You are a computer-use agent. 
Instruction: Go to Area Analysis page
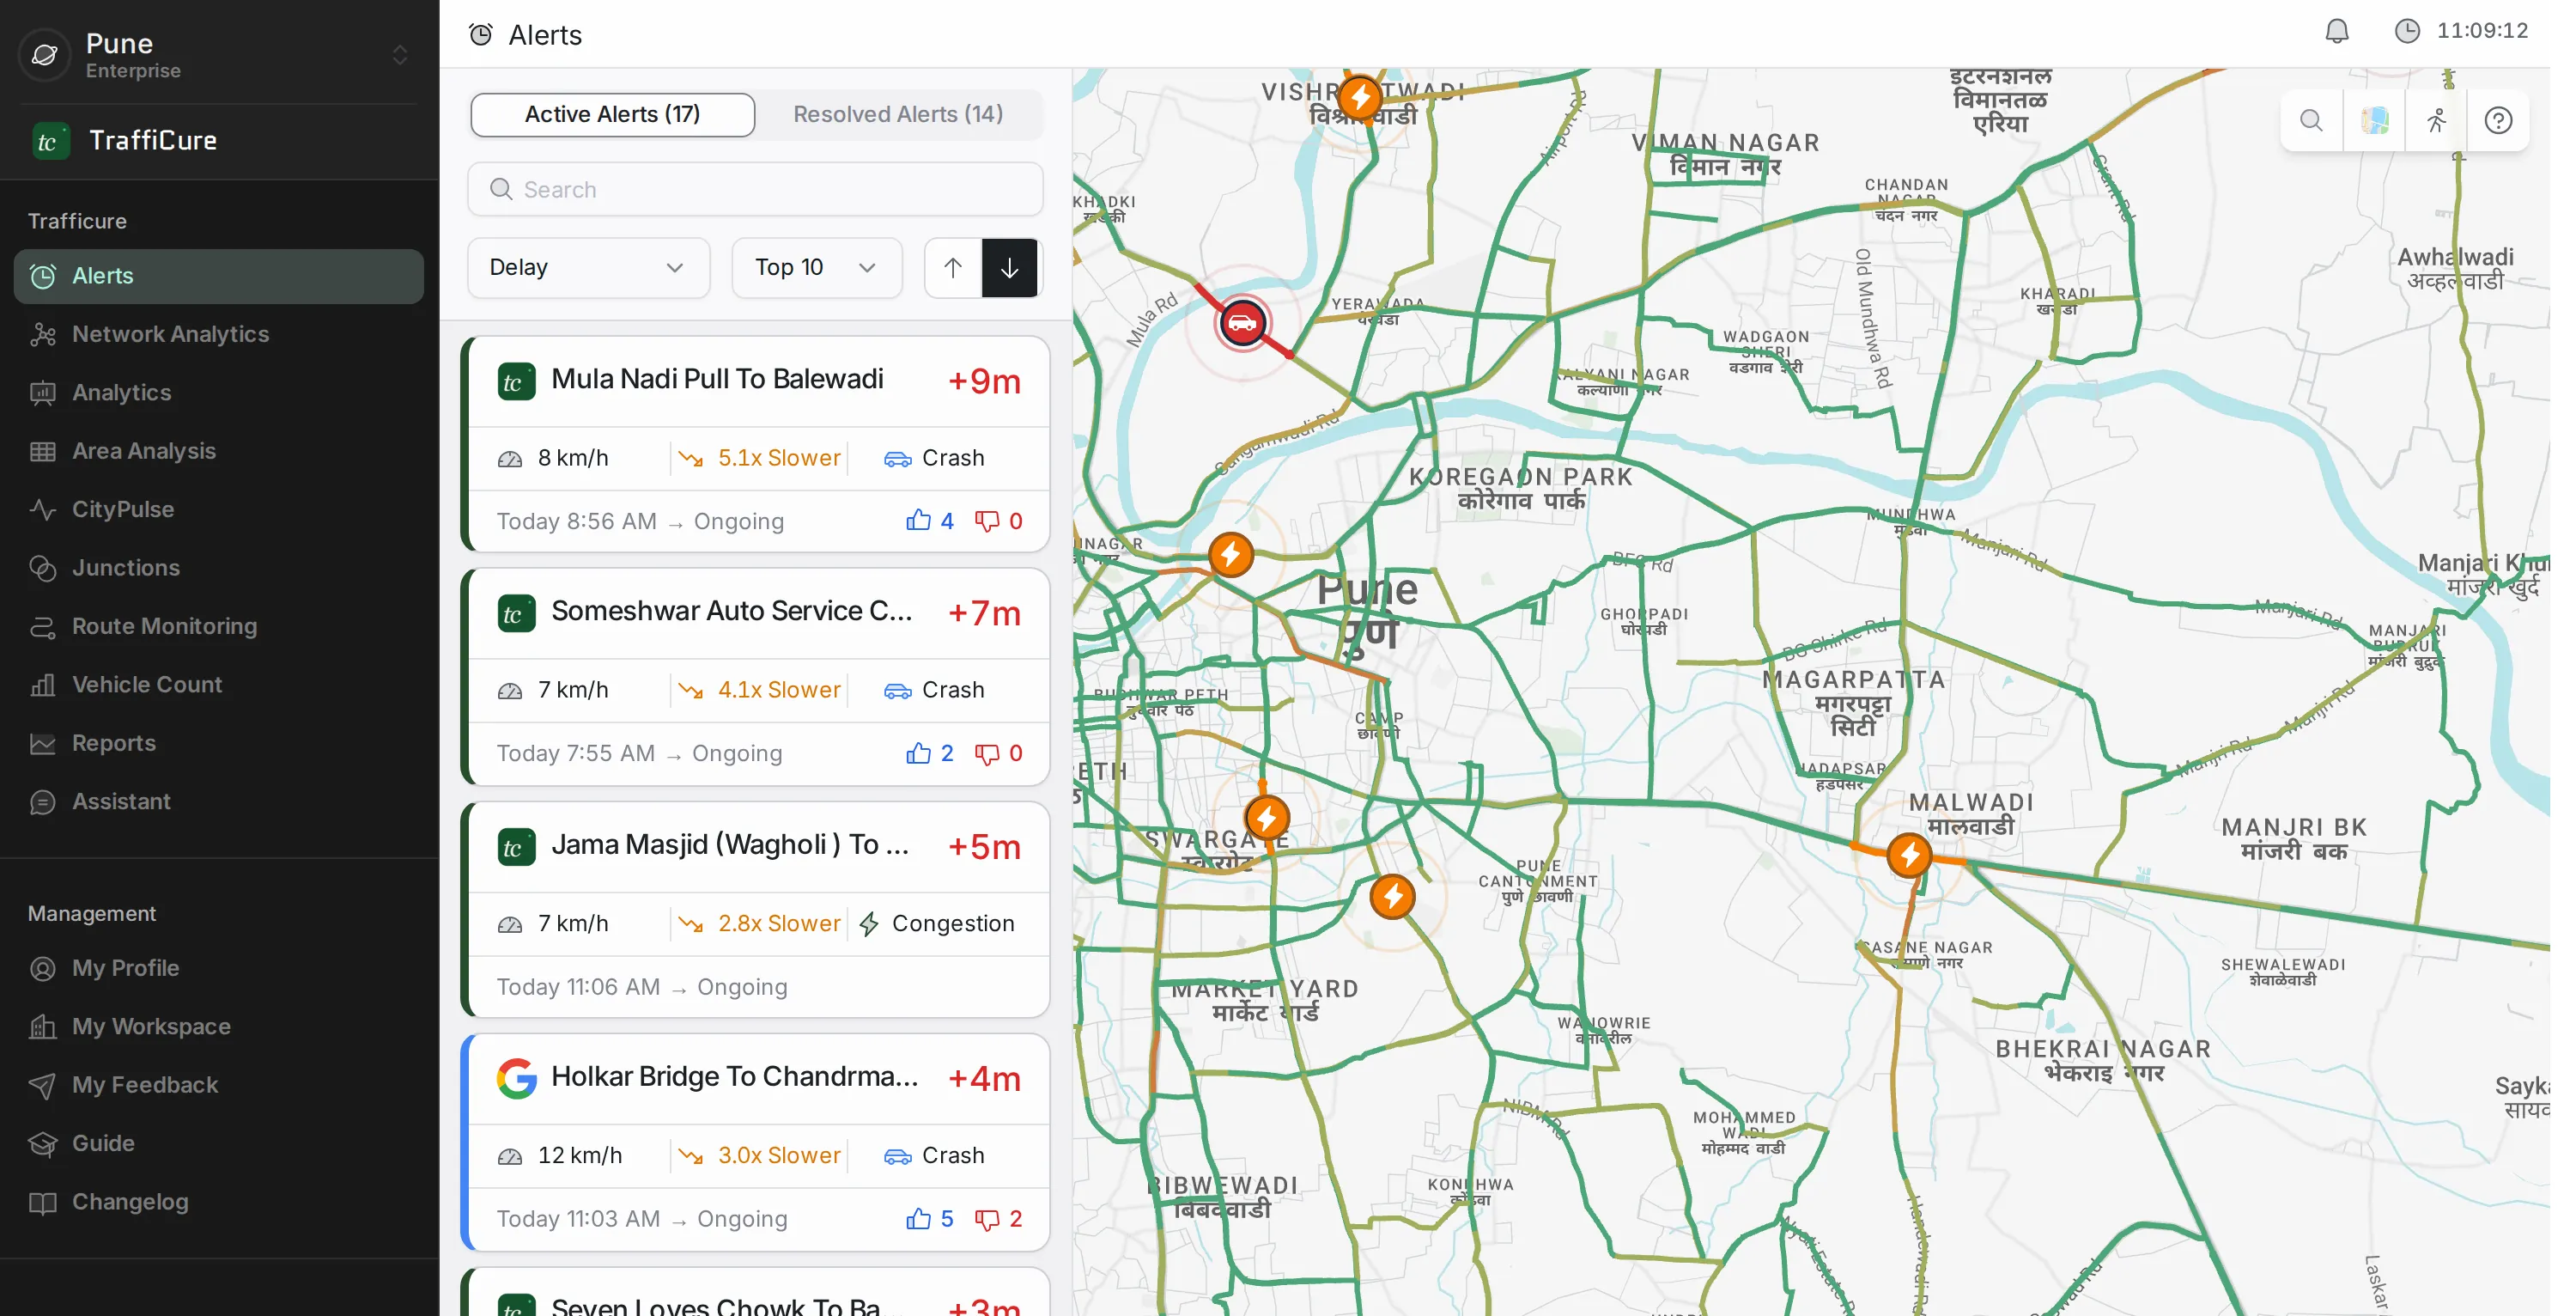219,451
